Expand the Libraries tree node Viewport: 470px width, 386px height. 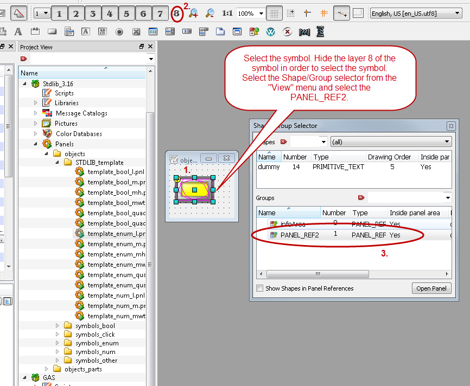pyautogui.click(x=36, y=103)
